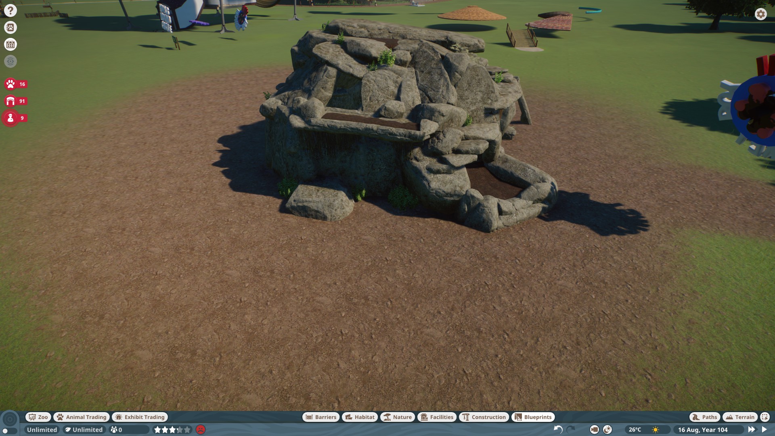Viewport: 775px width, 436px height.
Task: Open habitat alerts notification 91
Action: tap(16, 101)
